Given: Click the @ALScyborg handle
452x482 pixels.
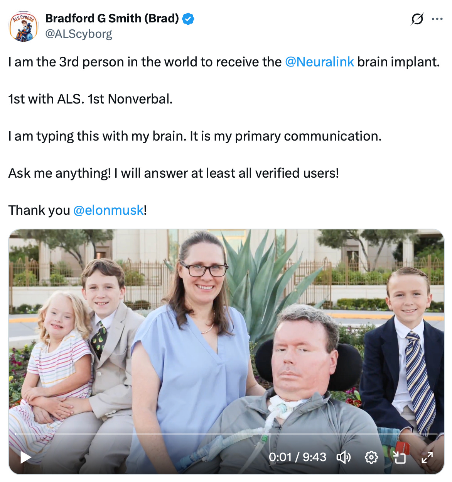Looking at the screenshot, I should [x=79, y=34].
